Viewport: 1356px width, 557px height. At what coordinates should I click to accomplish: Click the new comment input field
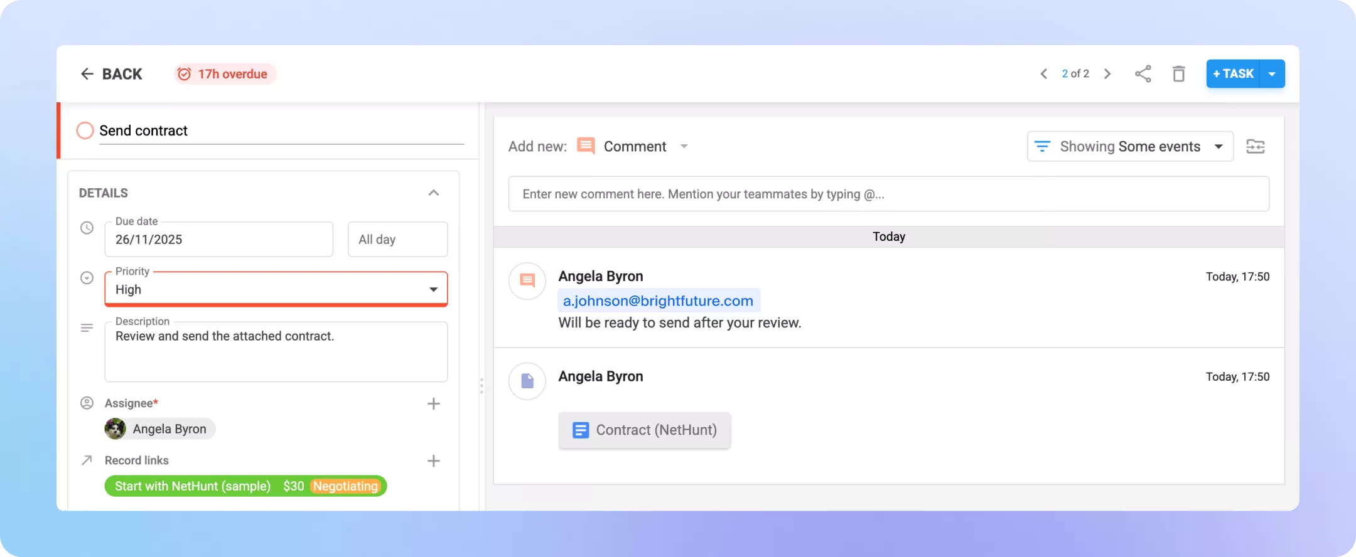(x=888, y=194)
